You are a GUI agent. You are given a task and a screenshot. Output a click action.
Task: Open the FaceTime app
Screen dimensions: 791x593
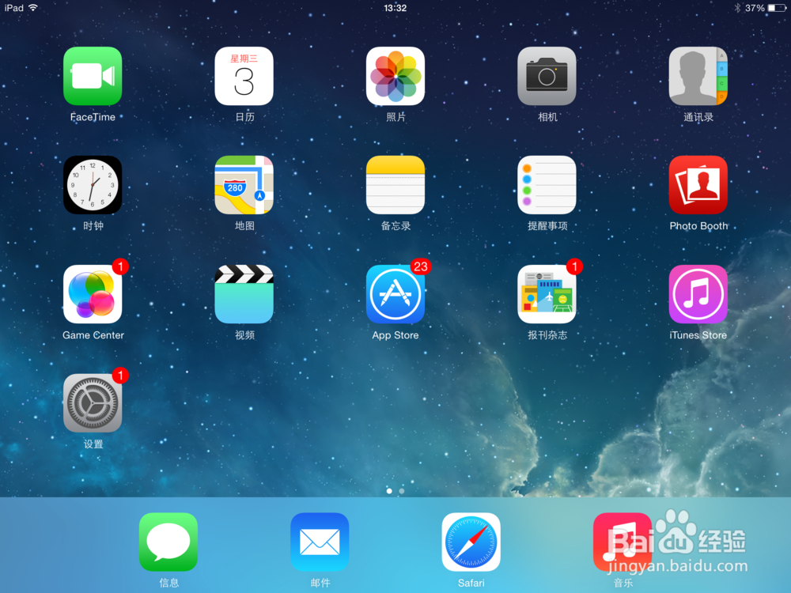pyautogui.click(x=93, y=76)
